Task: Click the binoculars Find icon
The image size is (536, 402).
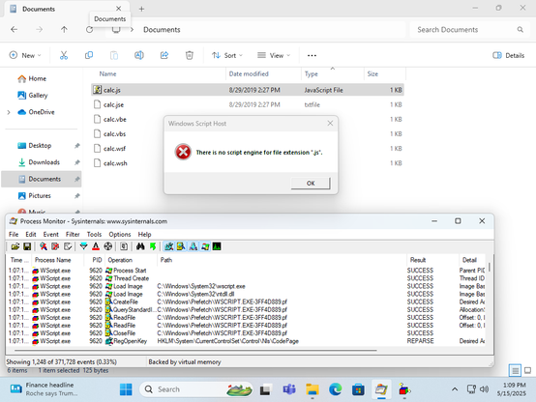Action: pyautogui.click(x=140, y=246)
